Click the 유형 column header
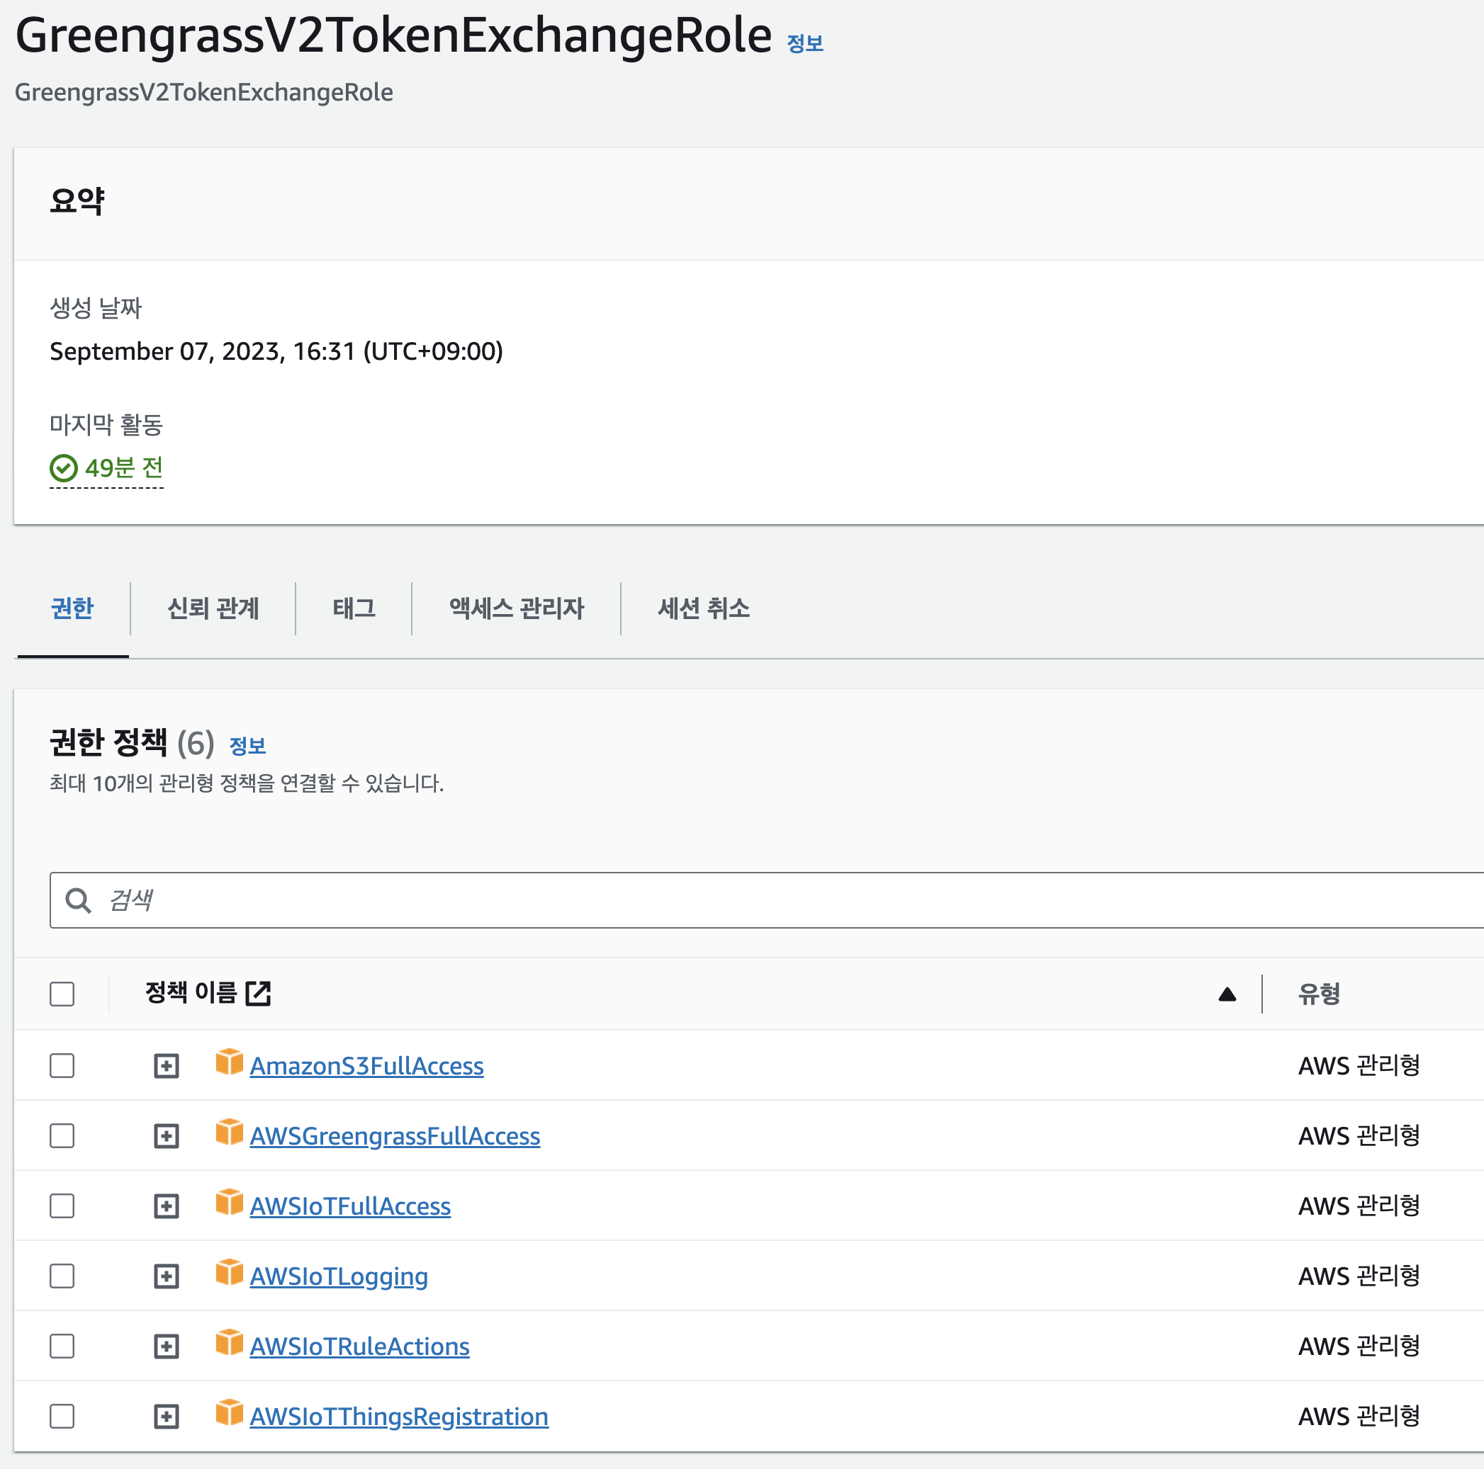 coord(1318,994)
